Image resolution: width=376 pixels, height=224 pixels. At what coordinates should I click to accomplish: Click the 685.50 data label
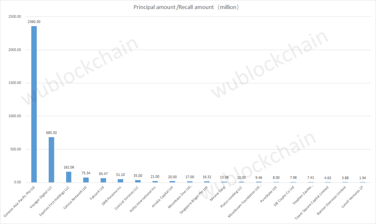(51, 133)
